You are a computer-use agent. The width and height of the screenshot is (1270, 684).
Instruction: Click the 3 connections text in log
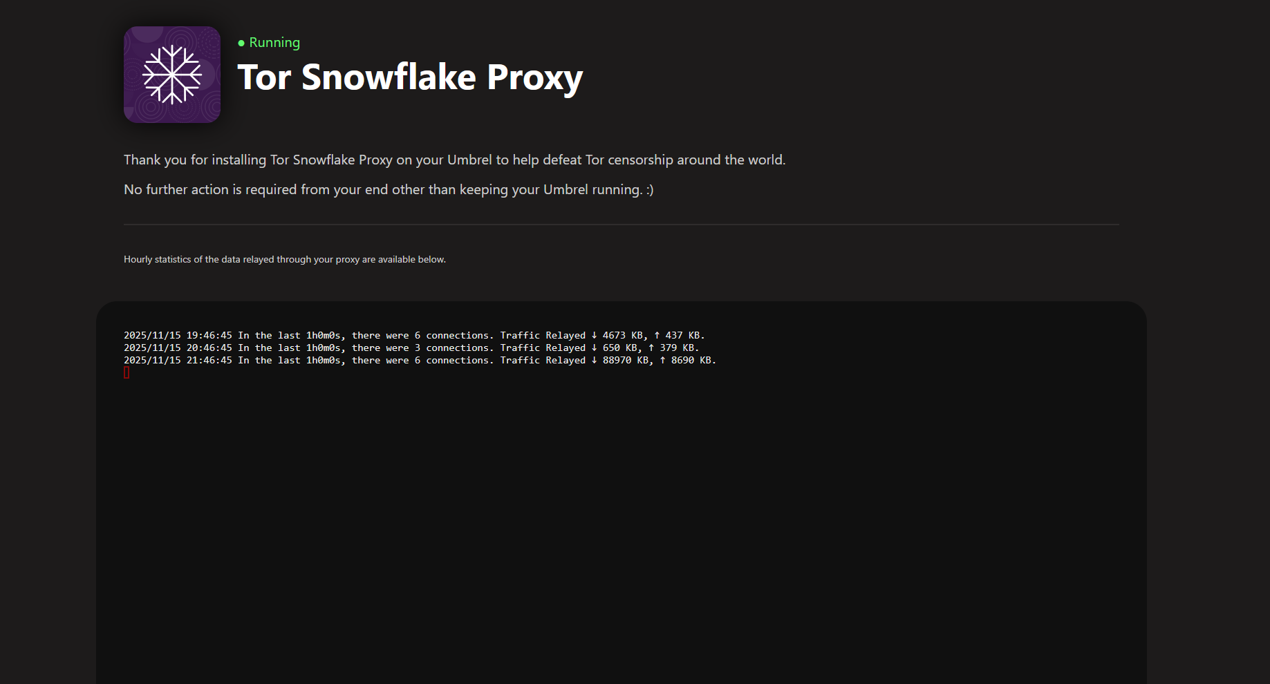[x=452, y=348]
